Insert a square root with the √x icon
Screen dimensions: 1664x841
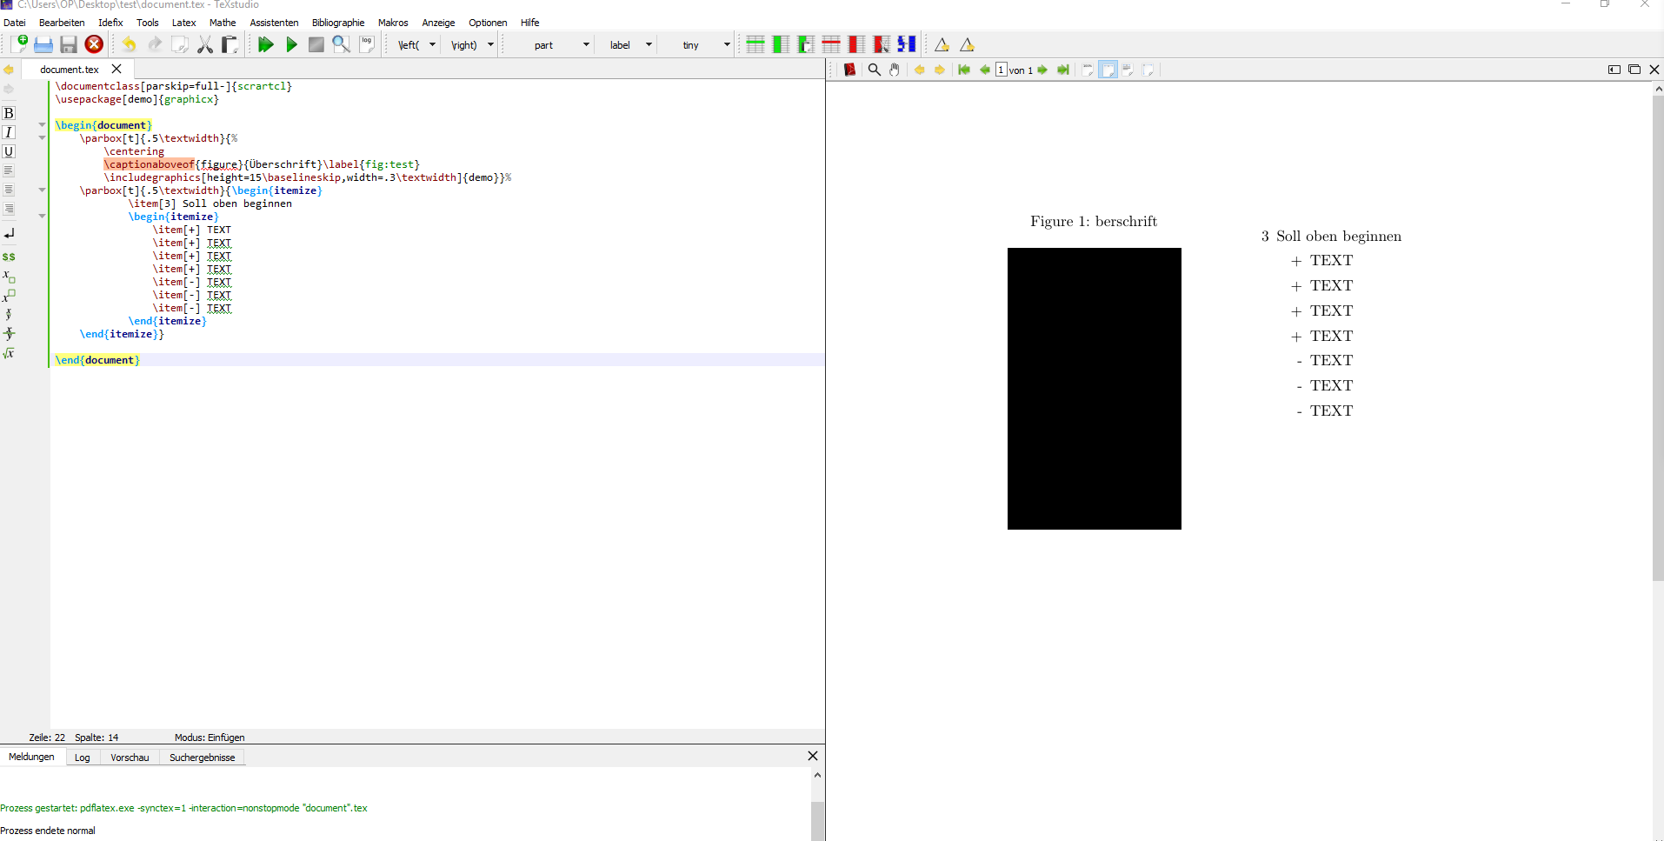tap(9, 353)
